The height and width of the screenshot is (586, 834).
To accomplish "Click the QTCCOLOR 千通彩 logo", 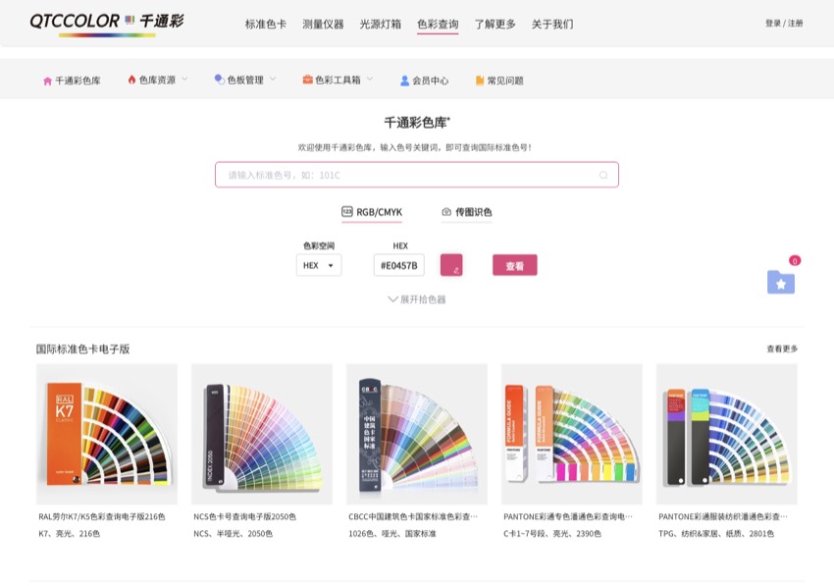I will (107, 24).
